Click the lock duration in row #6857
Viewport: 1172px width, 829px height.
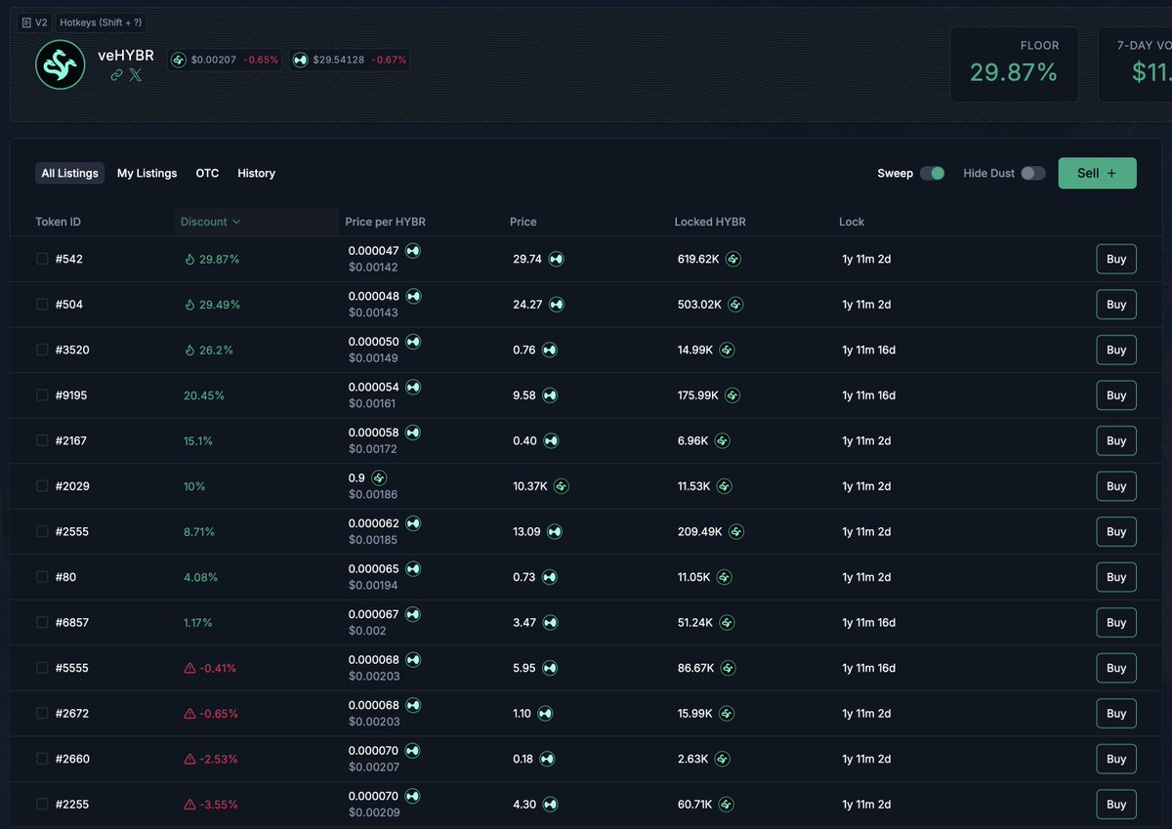[869, 622]
